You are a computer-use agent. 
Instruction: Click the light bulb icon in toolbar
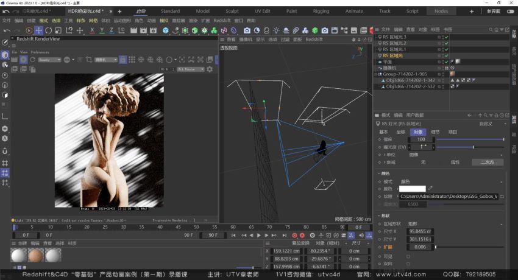pos(276,30)
